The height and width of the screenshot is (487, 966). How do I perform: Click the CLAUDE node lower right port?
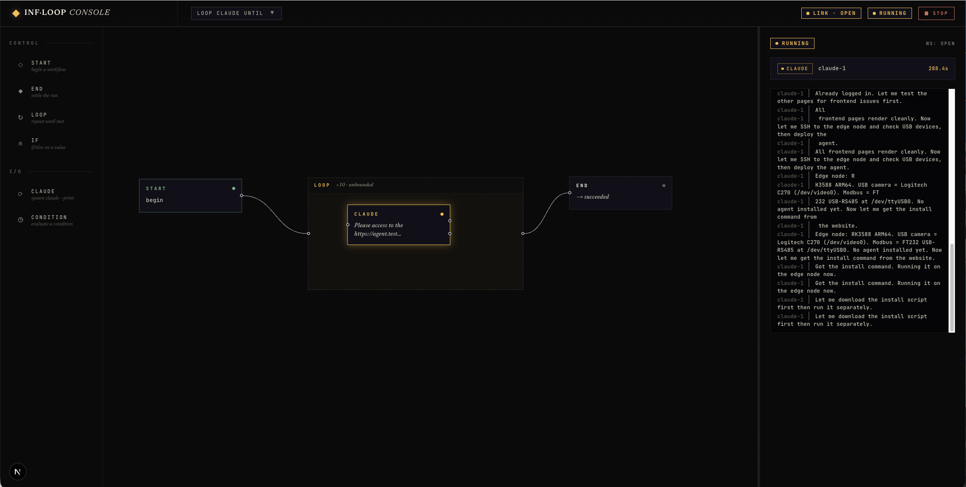point(450,234)
